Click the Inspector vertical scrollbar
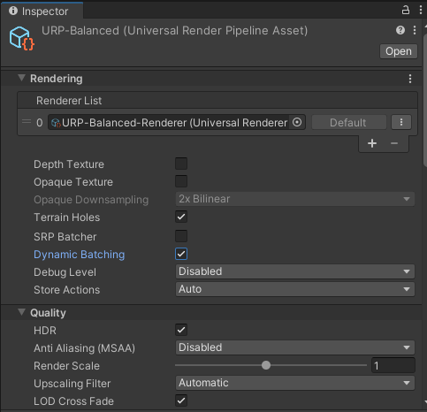The width and height of the screenshot is (427, 412). tap(425, 100)
